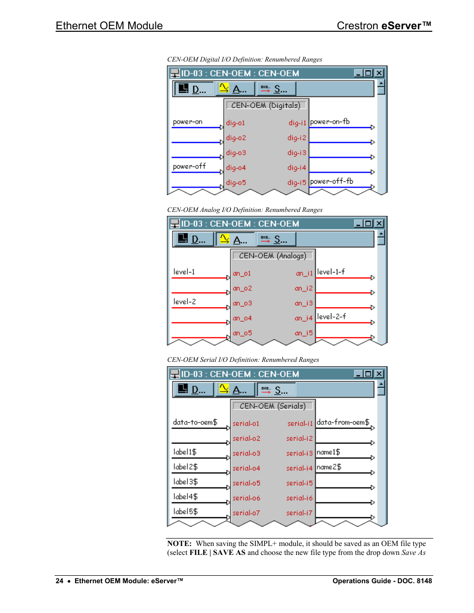Image resolution: width=474 pixels, height=613 pixels.
Task: Click scrollbar up arrow in Serials window
Action: click(381, 384)
